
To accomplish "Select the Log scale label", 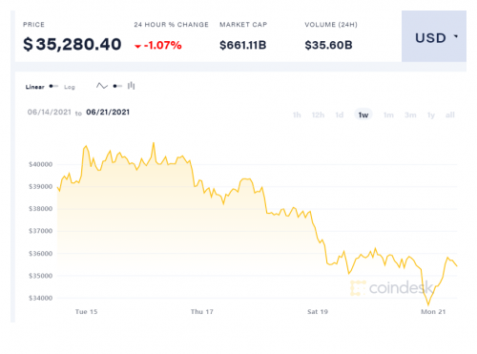I will click(x=70, y=87).
